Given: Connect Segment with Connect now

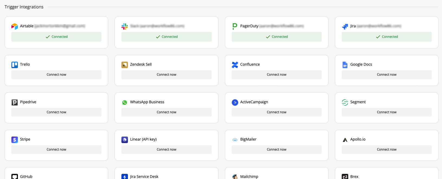Looking at the screenshot, I should pyautogui.click(x=386, y=112).
